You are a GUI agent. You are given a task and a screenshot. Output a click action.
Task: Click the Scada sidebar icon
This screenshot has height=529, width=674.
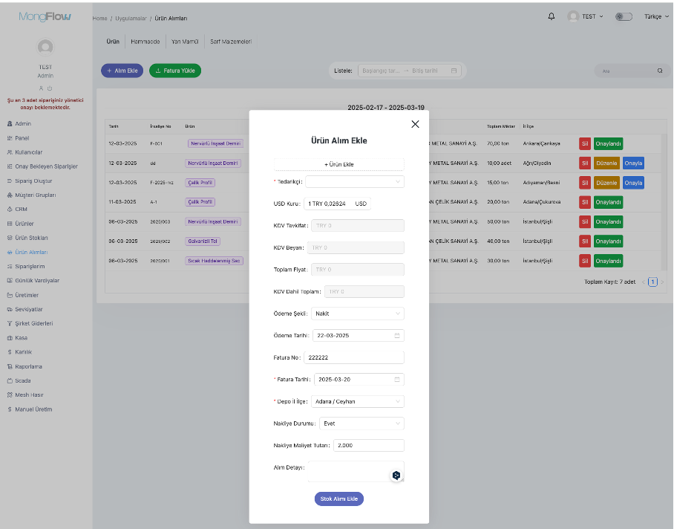[x=10, y=380]
